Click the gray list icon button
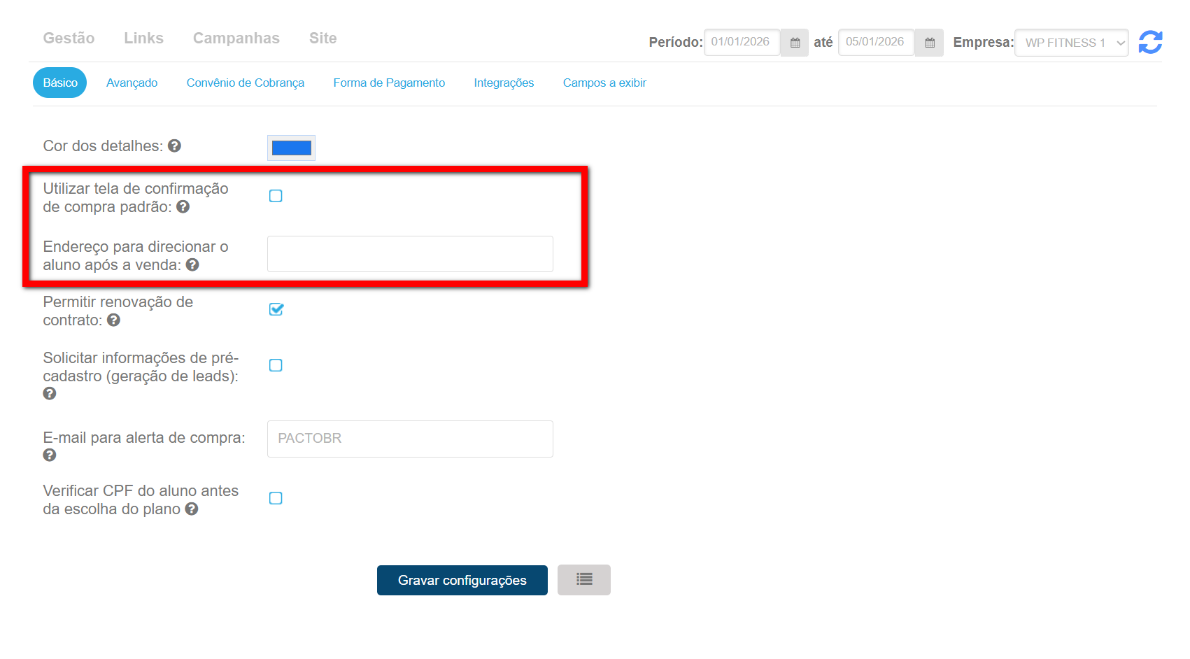The image size is (1190, 659). [x=584, y=580]
